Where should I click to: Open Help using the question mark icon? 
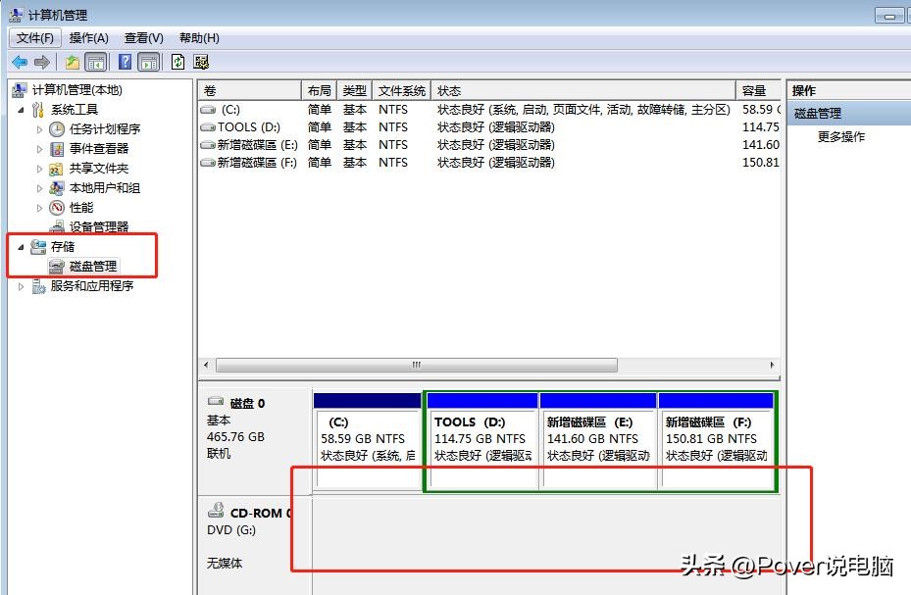tap(124, 61)
